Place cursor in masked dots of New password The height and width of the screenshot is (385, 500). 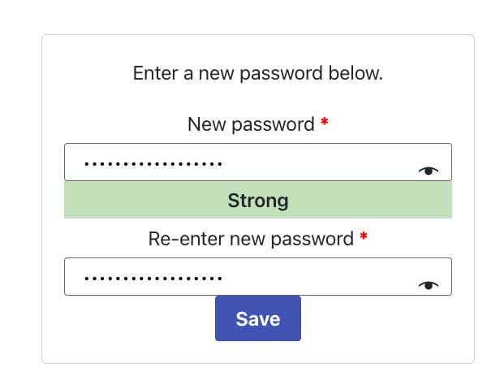coord(153,164)
